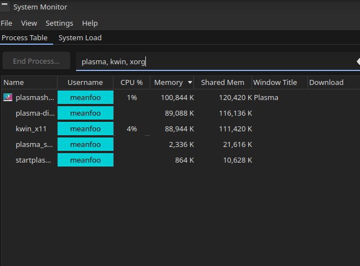Open the Help menu

(90, 23)
